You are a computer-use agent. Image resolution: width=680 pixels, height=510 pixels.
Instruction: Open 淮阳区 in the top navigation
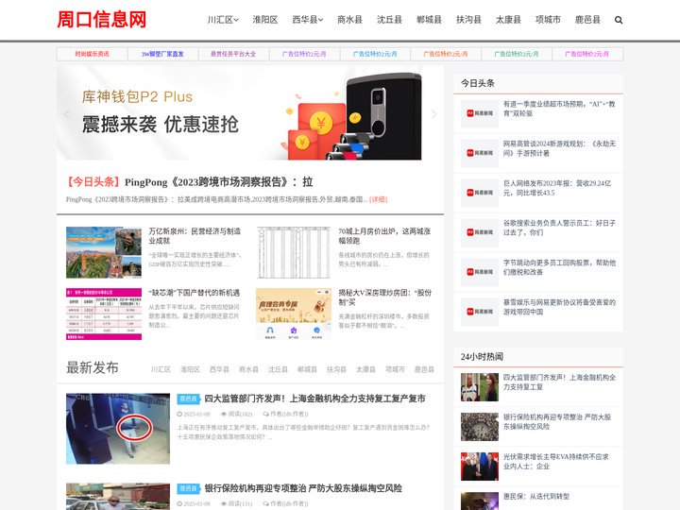point(265,20)
